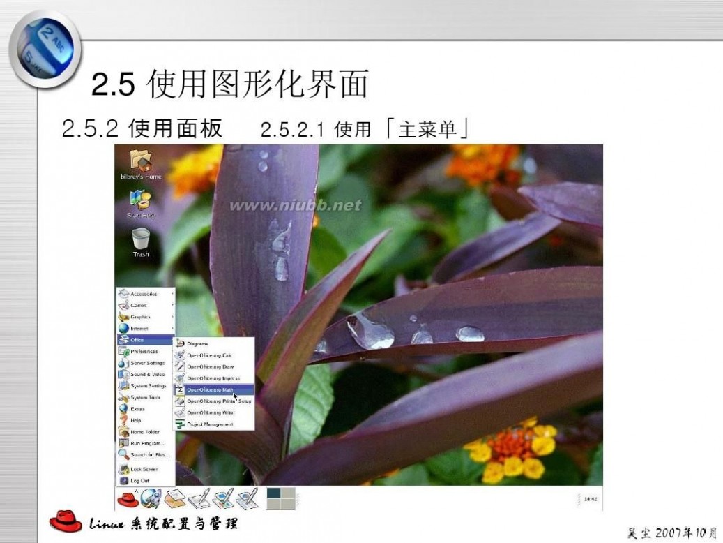Launch OpenOffice Writer from the panel
The width and height of the screenshot is (723, 543).
(x=199, y=498)
